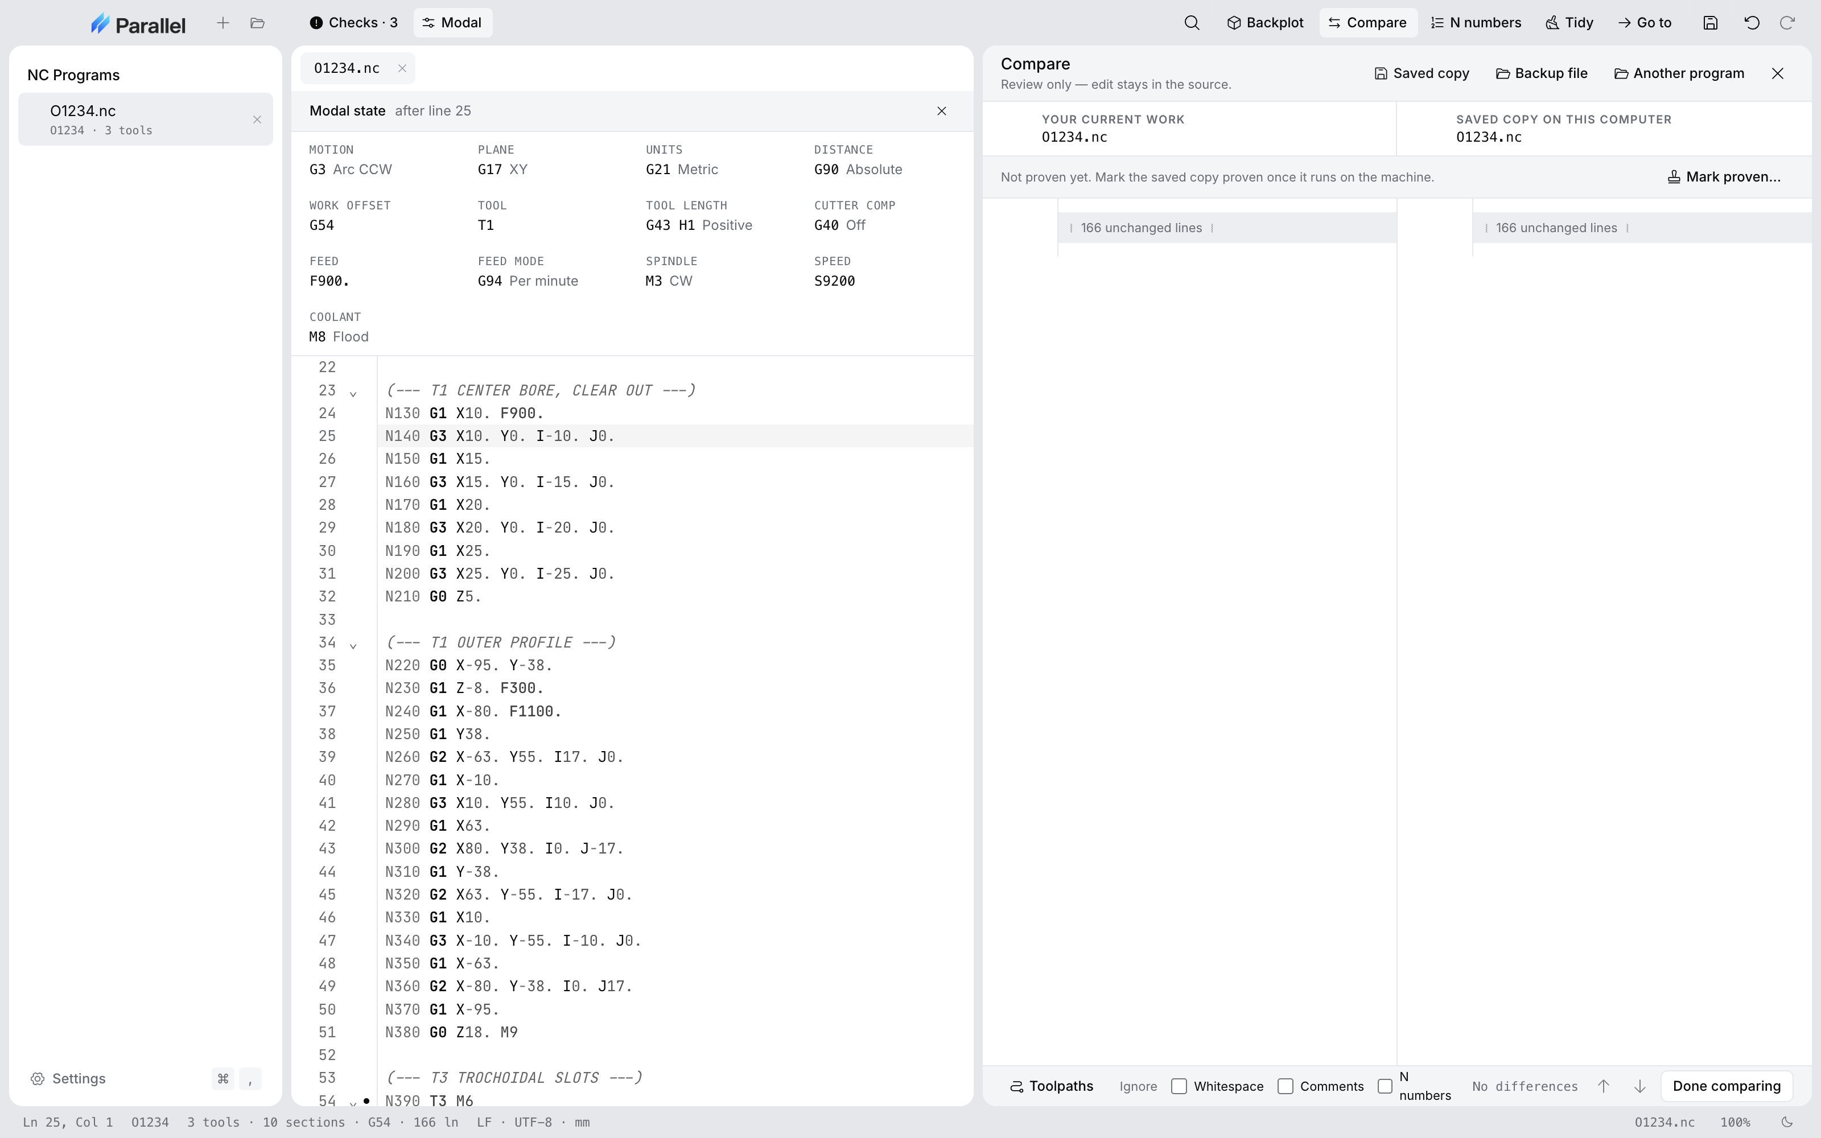Click line number 36 in the gutter
1821x1138 pixels.
pos(327,688)
